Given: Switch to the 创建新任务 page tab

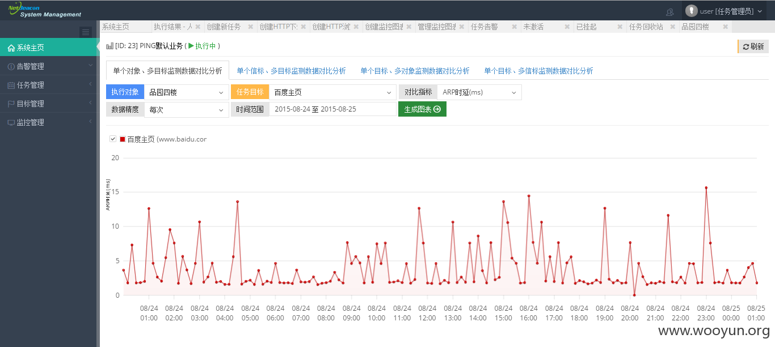Looking at the screenshot, I should (224, 27).
